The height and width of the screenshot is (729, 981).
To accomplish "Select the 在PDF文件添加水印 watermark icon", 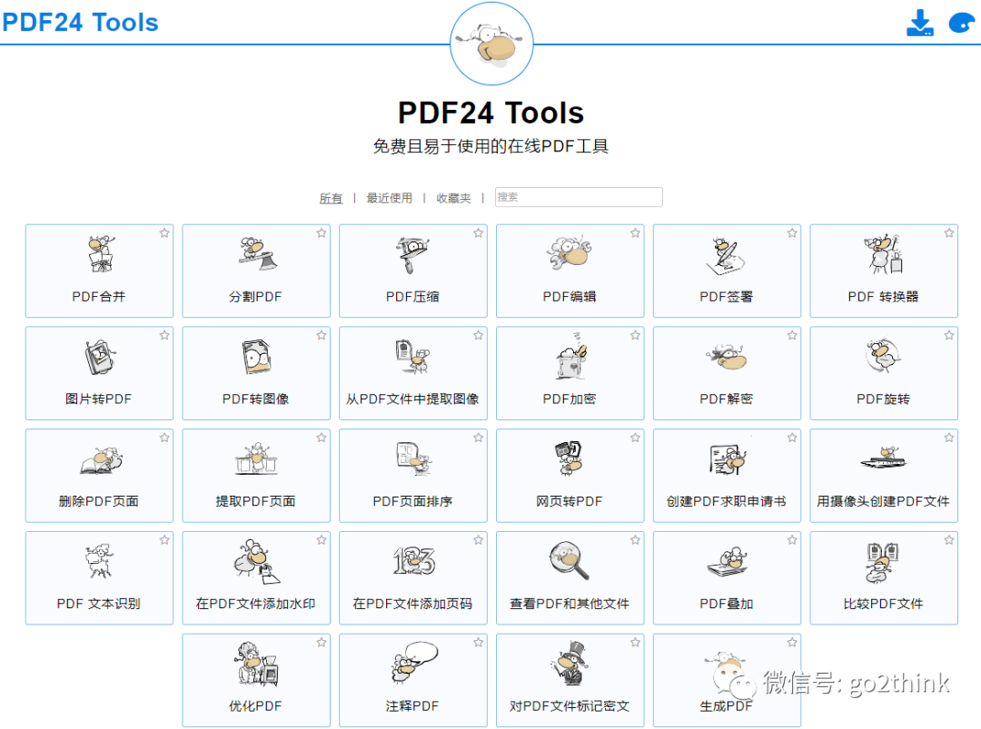I will 256,561.
